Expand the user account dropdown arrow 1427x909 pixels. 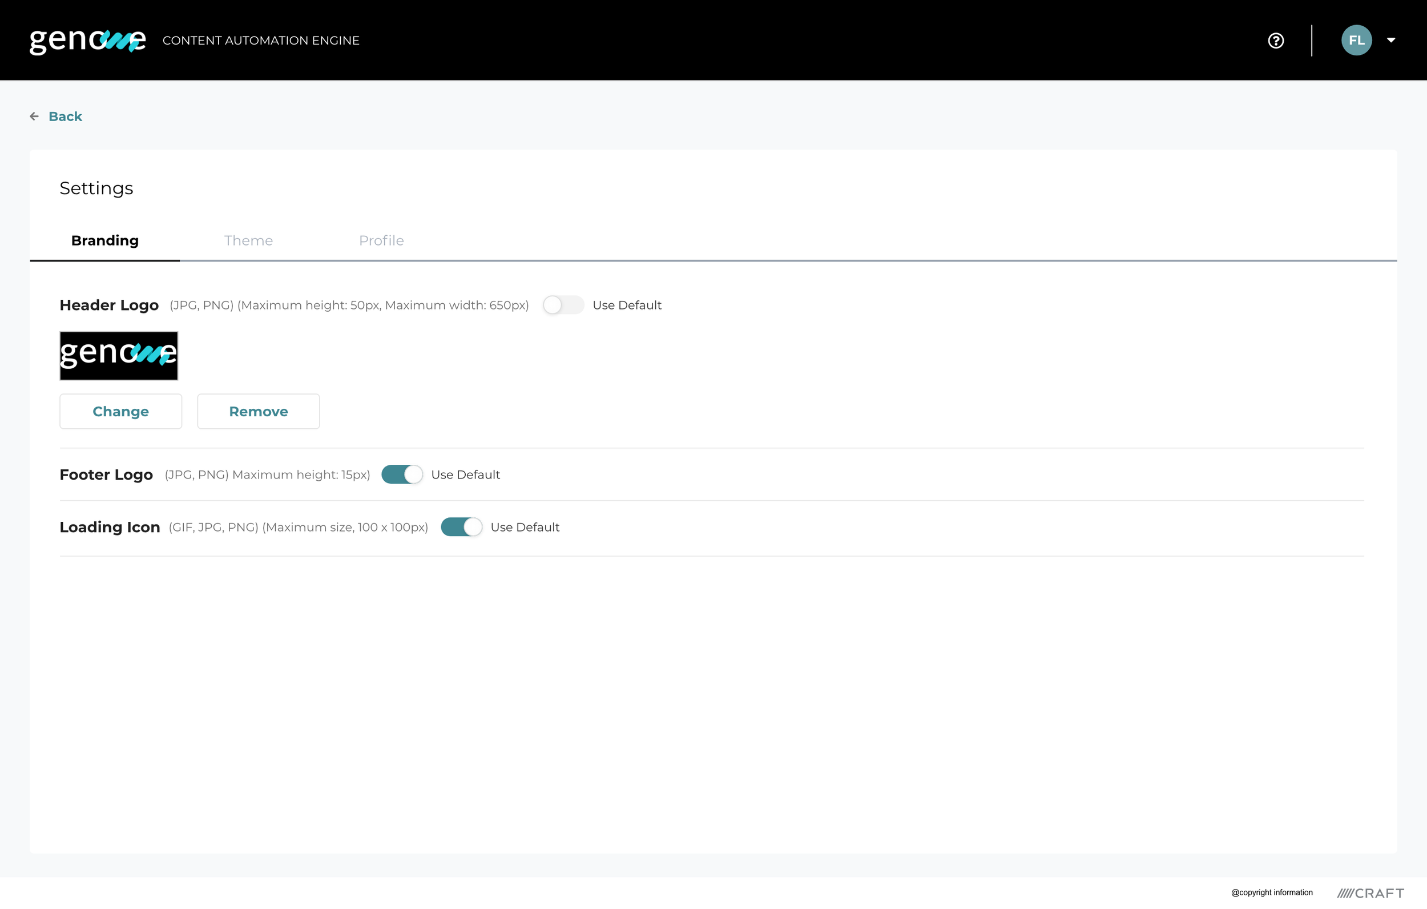(1391, 41)
